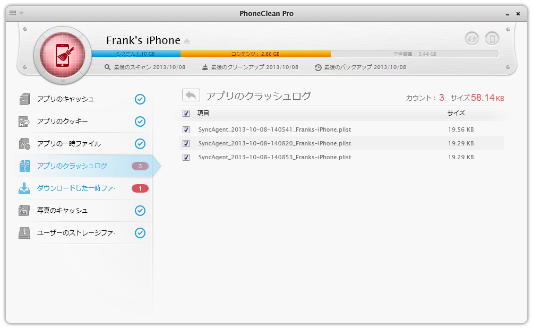Click the カウント: 3 label
Screen dimensions: 533x329
[425, 98]
